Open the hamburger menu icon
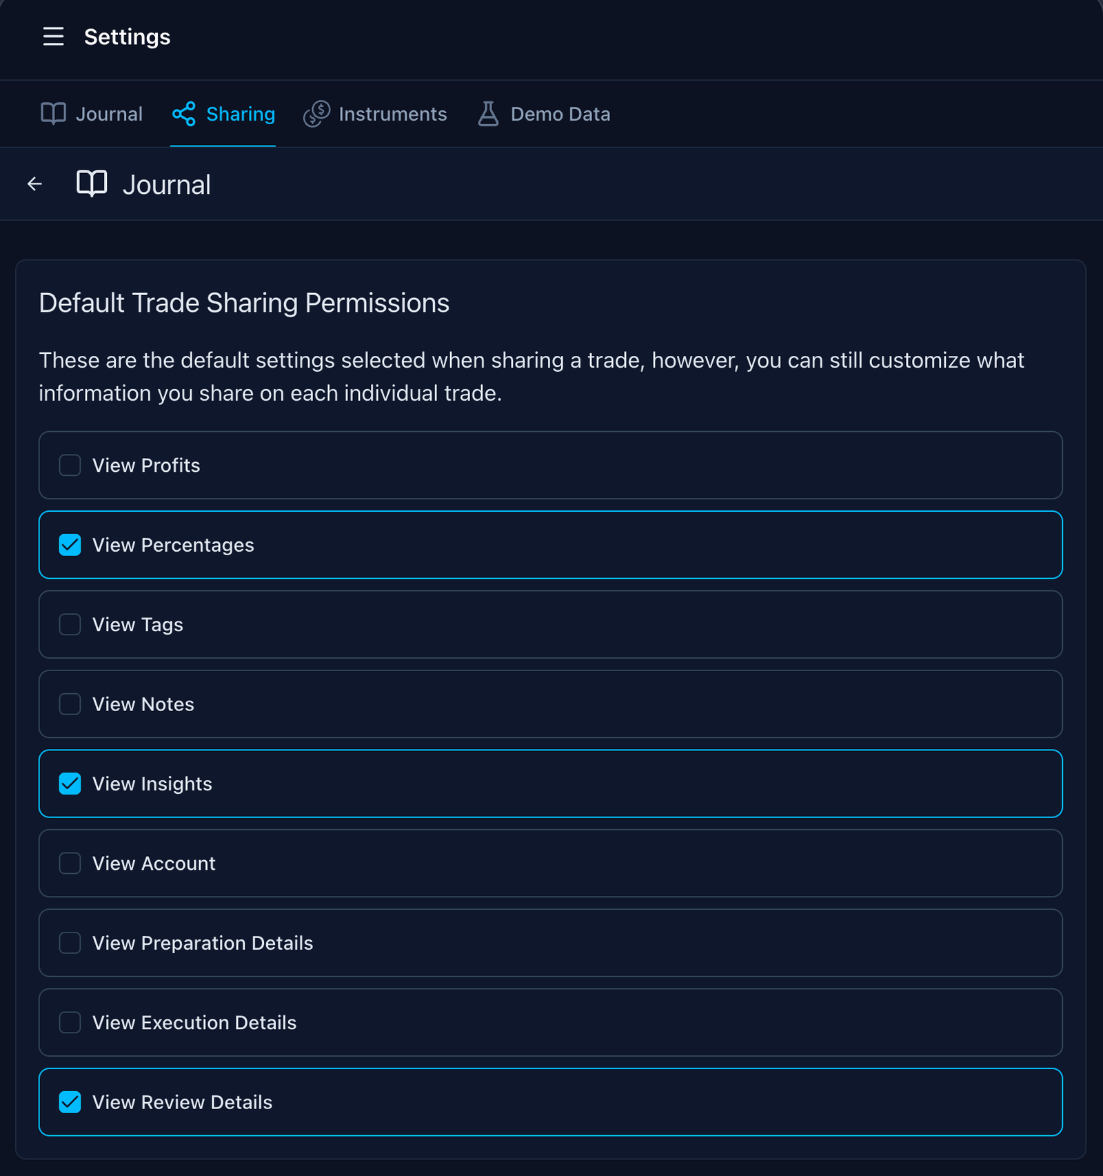 pos(53,37)
